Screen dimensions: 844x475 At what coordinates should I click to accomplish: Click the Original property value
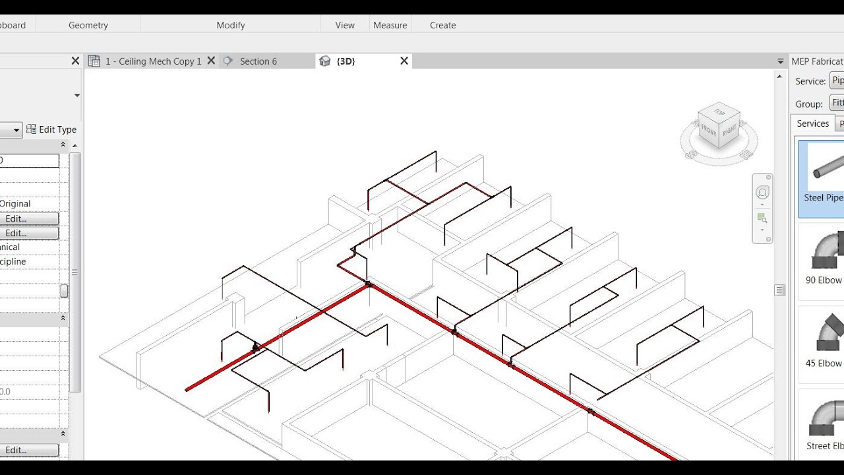coord(15,204)
